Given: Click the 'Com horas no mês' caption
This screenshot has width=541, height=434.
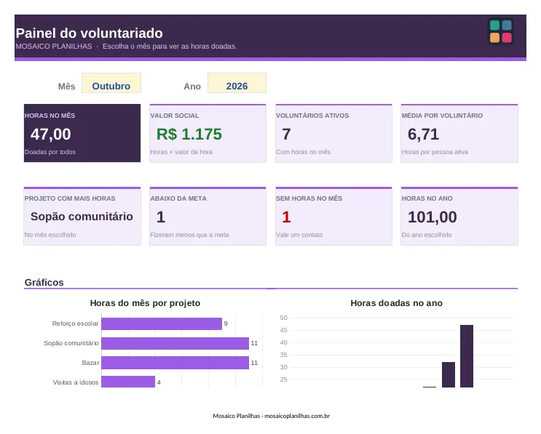Looking at the screenshot, I should [x=304, y=152].
